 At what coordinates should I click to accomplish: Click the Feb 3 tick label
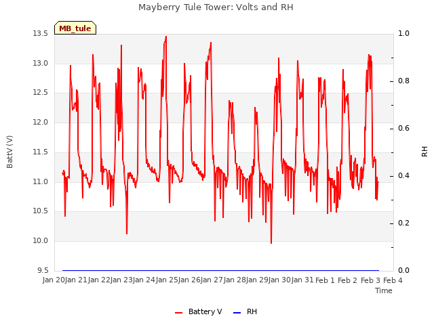pos(370,280)
